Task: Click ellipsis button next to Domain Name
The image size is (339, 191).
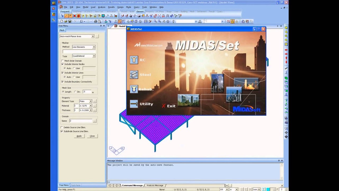Action: click(x=95, y=121)
